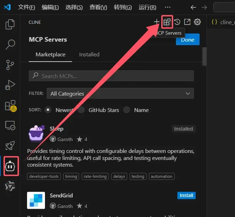Open the Source Control view
The image size is (235, 217).
click(x=10, y=65)
